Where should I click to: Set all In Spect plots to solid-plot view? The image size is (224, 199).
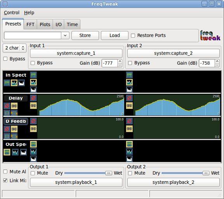click(x=22, y=83)
